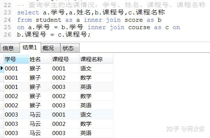Viewport: 210px width, 138px height.
Task: Click the score table name in query
Action: point(134,20)
